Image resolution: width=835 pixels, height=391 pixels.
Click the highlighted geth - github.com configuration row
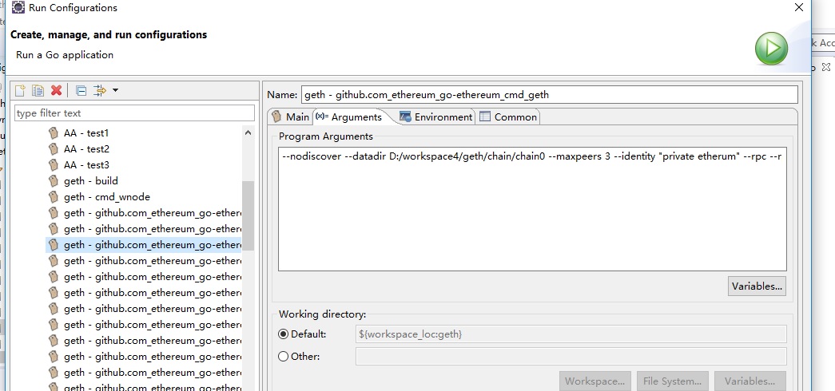click(144, 245)
